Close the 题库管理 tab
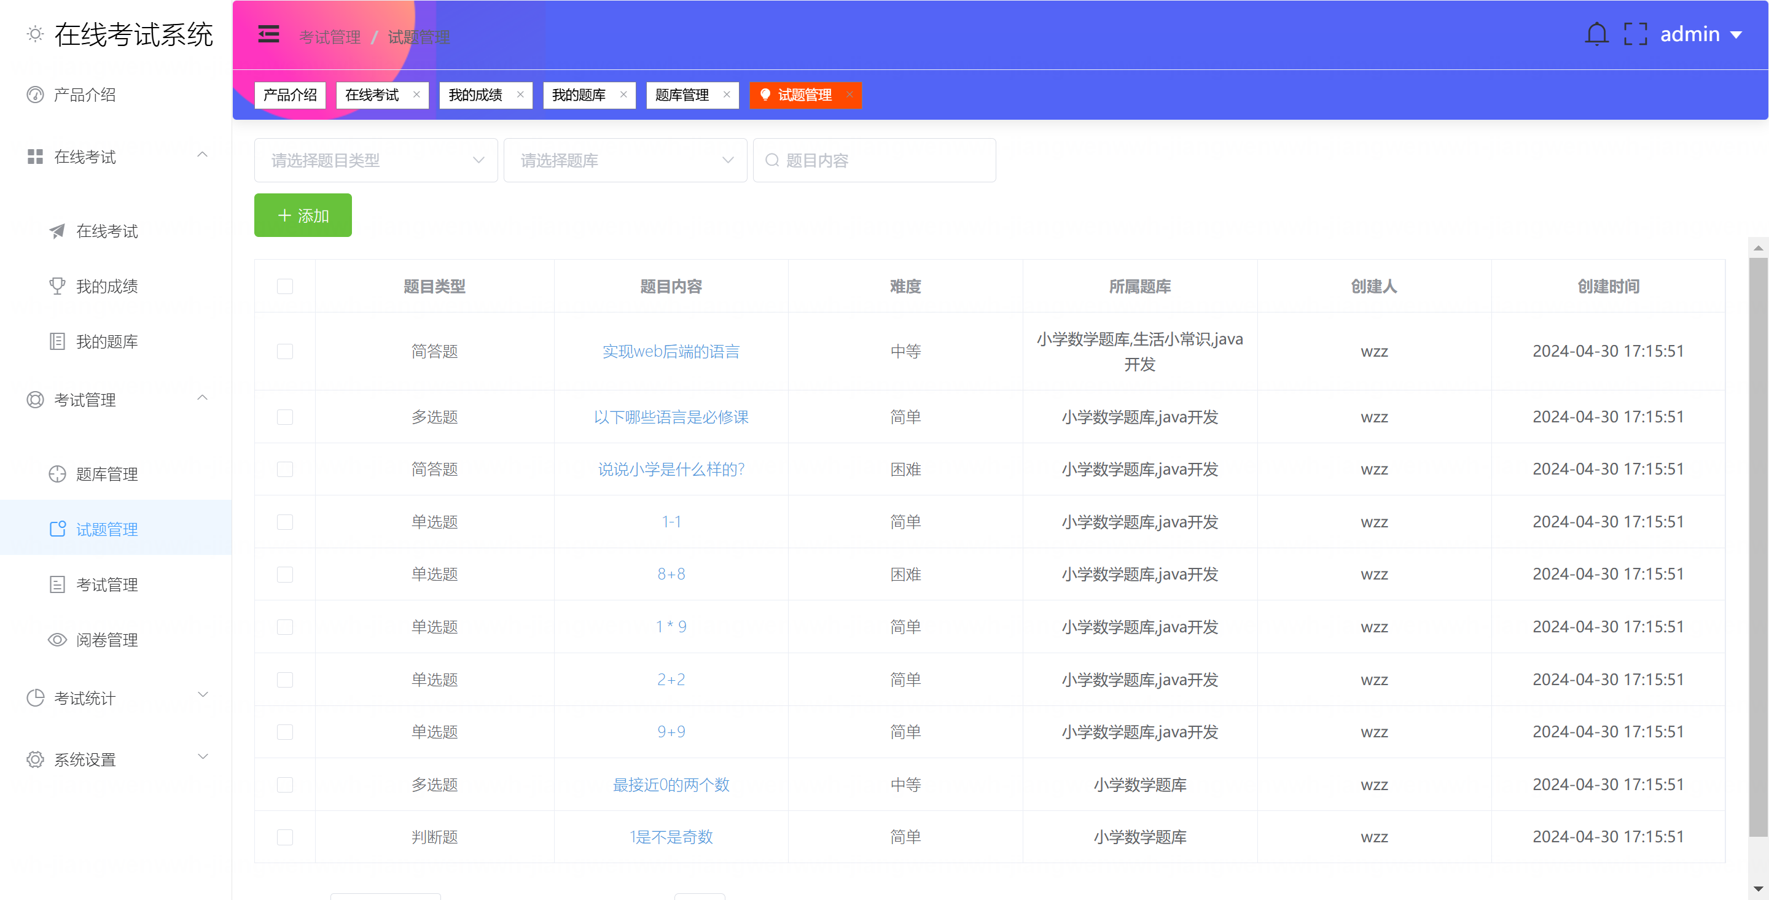This screenshot has width=1769, height=900. pyautogui.click(x=727, y=95)
